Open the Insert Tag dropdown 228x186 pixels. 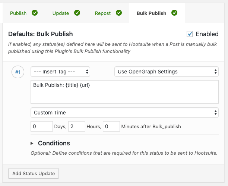pos(60,72)
